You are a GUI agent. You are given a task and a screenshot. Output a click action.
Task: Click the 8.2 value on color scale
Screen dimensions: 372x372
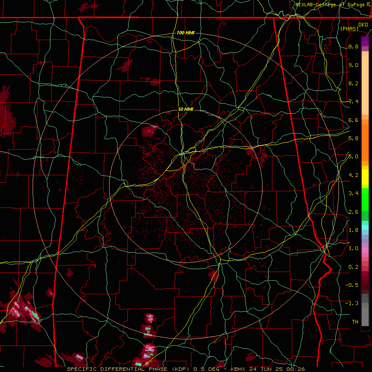pos(353,83)
